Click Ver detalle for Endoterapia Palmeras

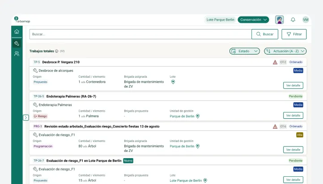point(293,116)
